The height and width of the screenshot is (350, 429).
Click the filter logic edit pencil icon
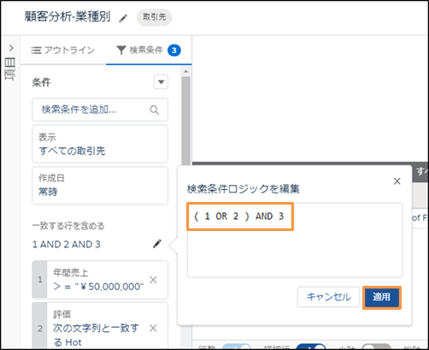157,244
